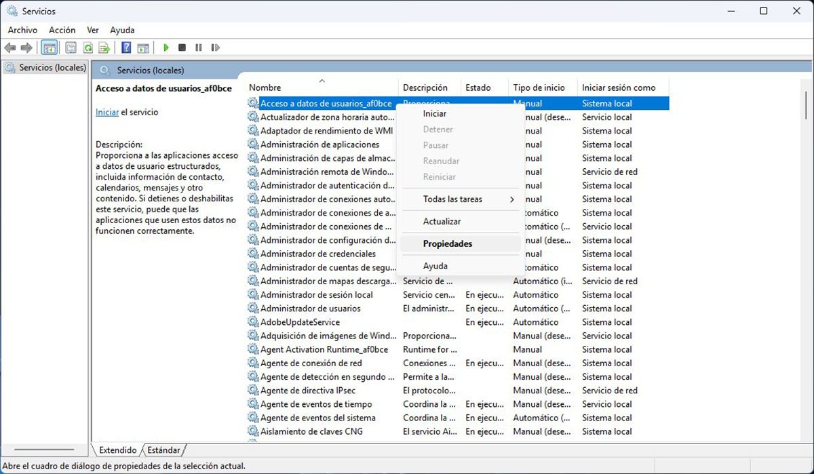The width and height of the screenshot is (814, 474).
Task: Expand the Todas las tareas submenu
Action: tap(461, 199)
